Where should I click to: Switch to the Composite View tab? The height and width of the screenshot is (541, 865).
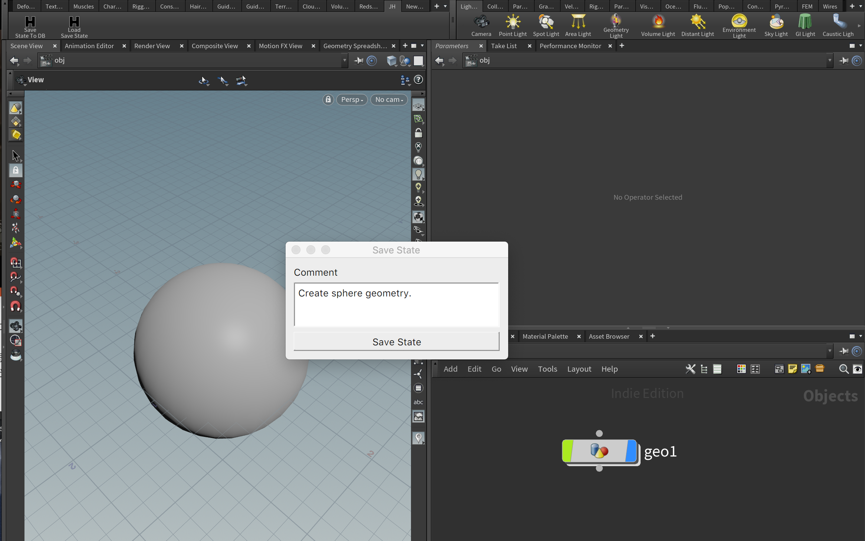click(215, 46)
